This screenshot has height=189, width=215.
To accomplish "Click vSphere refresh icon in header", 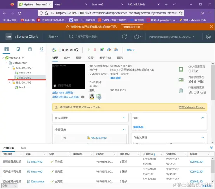I will pos(124,37).
